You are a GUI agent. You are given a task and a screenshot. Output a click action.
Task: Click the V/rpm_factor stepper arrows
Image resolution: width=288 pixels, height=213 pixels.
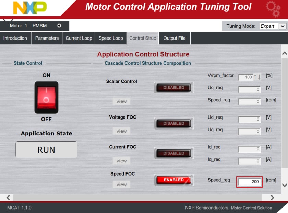pyautogui.click(x=257, y=77)
